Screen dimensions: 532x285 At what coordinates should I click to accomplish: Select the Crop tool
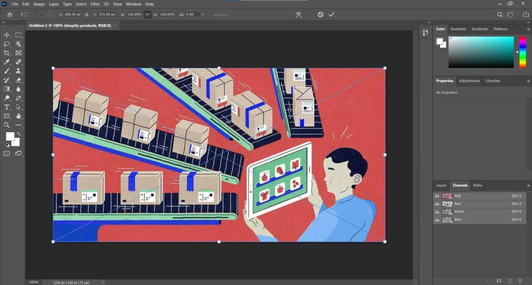click(x=6, y=53)
